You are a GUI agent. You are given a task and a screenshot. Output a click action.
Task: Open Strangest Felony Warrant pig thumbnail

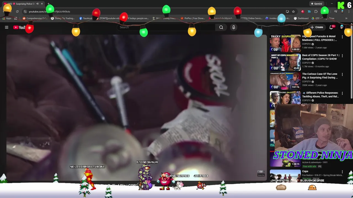pos(285,81)
